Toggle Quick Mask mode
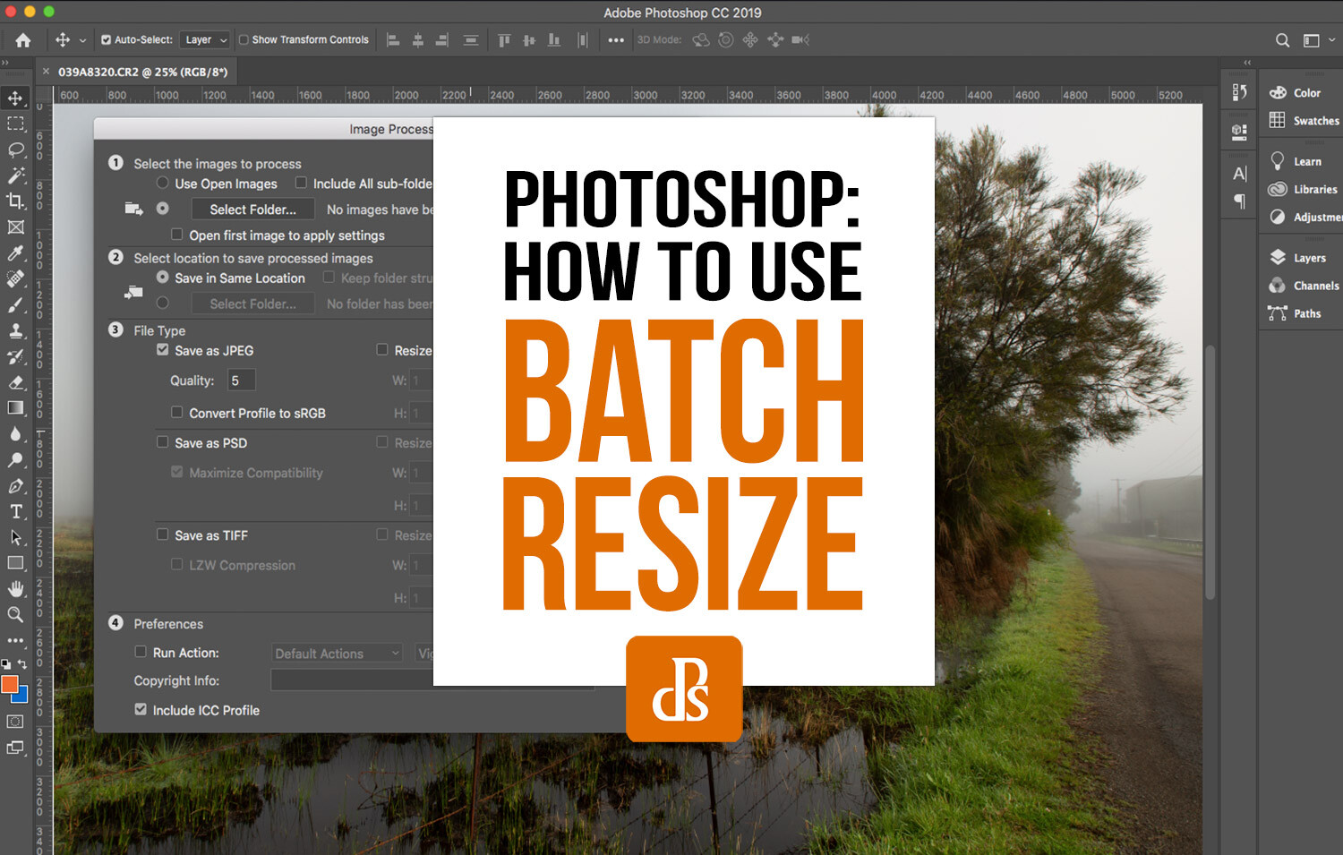The image size is (1343, 855). tap(15, 722)
